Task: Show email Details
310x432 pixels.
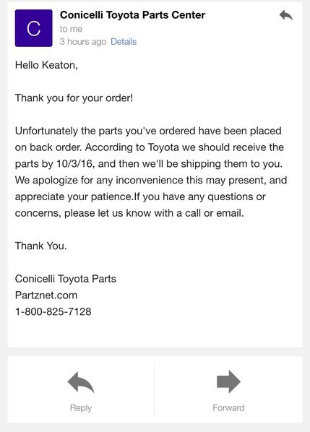Action: point(124,42)
